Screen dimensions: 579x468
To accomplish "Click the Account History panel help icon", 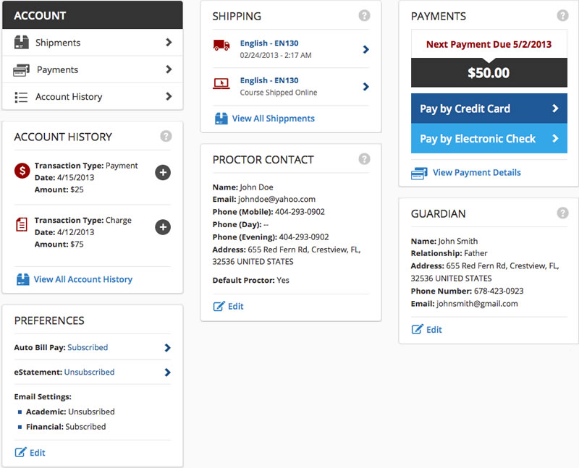I will (x=166, y=136).
